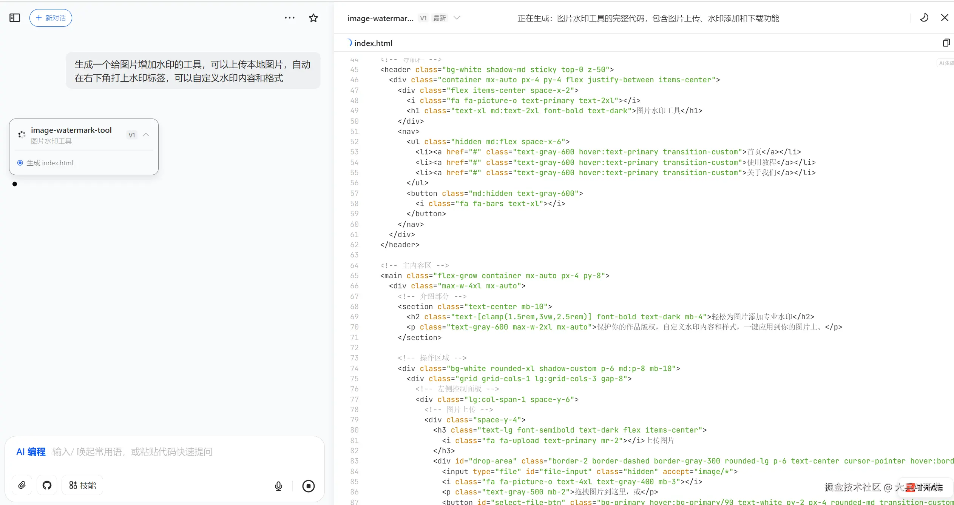Viewport: 954px width, 505px height.
Task: Start a new chat with 新对话 button
Action: click(x=51, y=18)
